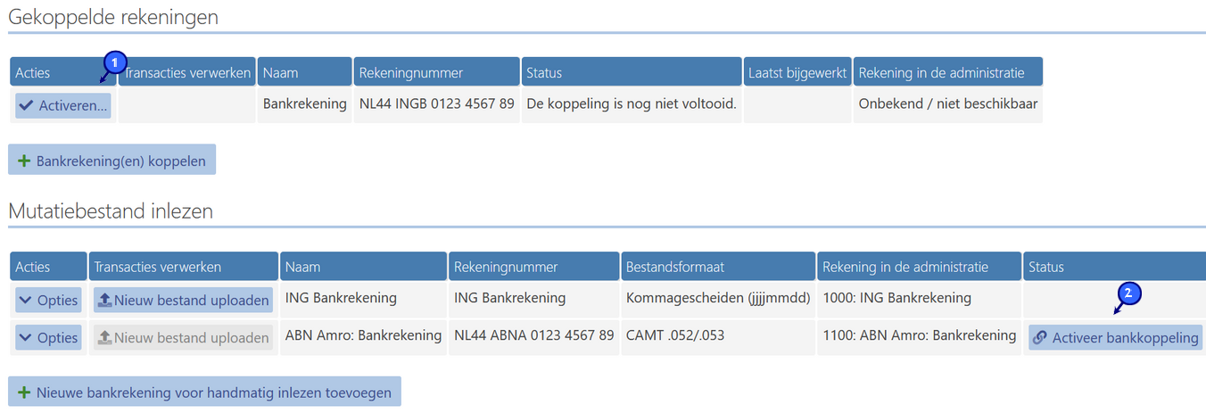This screenshot has width=1206, height=413.
Task: Click the Status header in Mutatiebestand table
Action: click(1113, 267)
